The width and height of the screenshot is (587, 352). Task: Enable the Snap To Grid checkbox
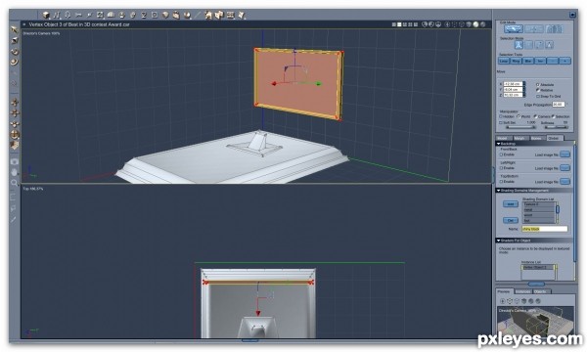[537, 96]
